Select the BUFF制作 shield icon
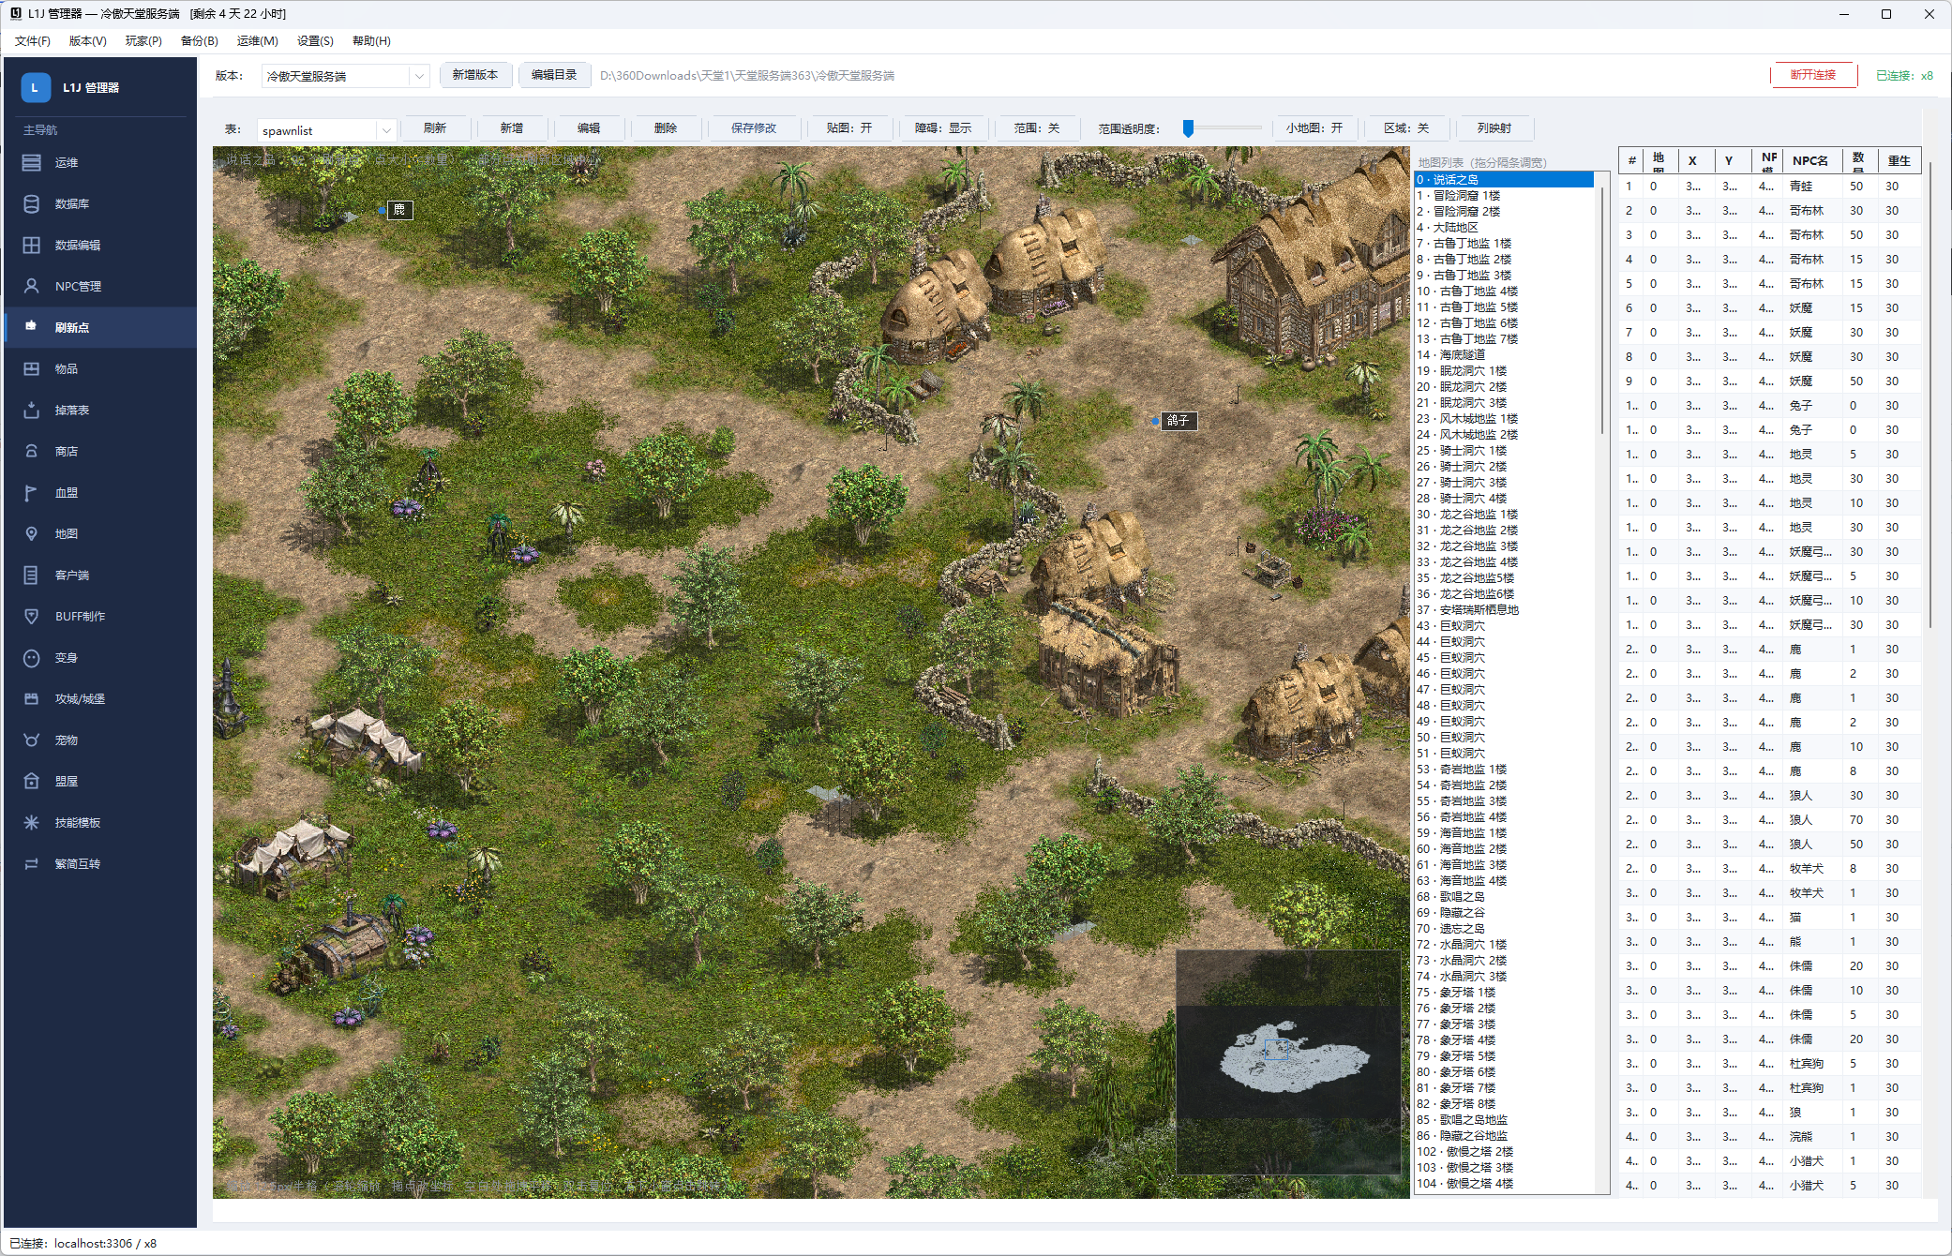Viewport: 1952px width, 1256px height. coord(31,616)
